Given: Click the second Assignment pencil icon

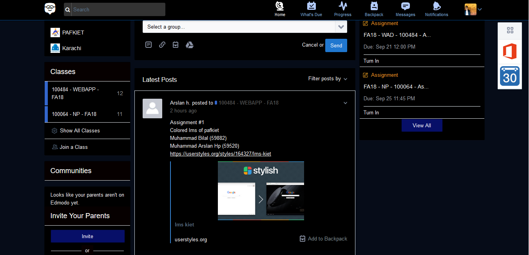Looking at the screenshot, I should point(366,75).
